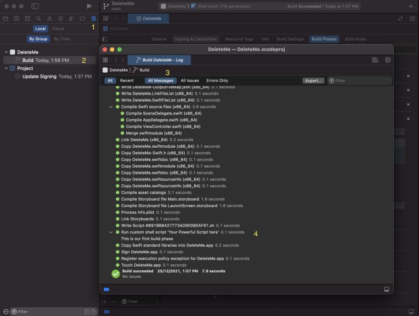Go forward in the log window navigation

(123, 60)
